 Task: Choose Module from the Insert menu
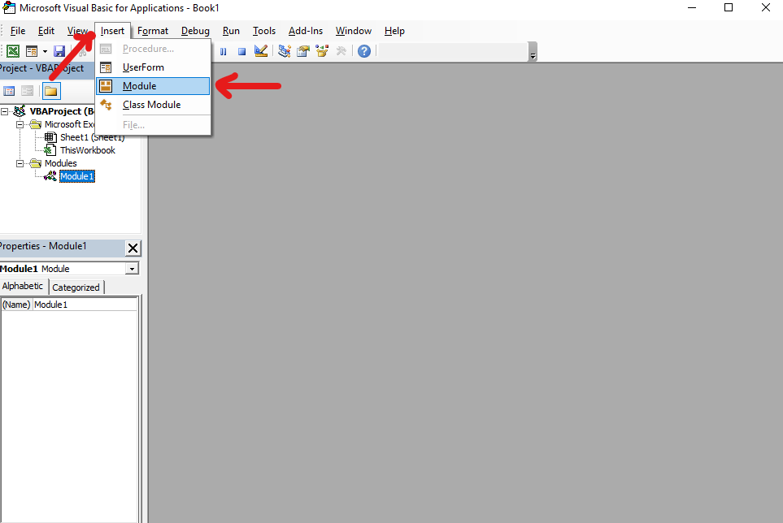139,86
